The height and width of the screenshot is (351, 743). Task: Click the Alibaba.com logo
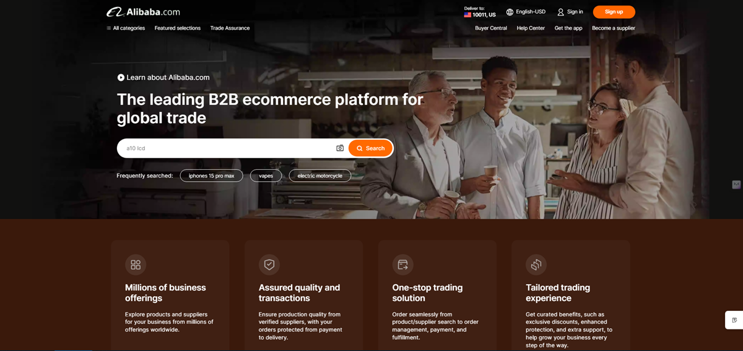(x=143, y=12)
